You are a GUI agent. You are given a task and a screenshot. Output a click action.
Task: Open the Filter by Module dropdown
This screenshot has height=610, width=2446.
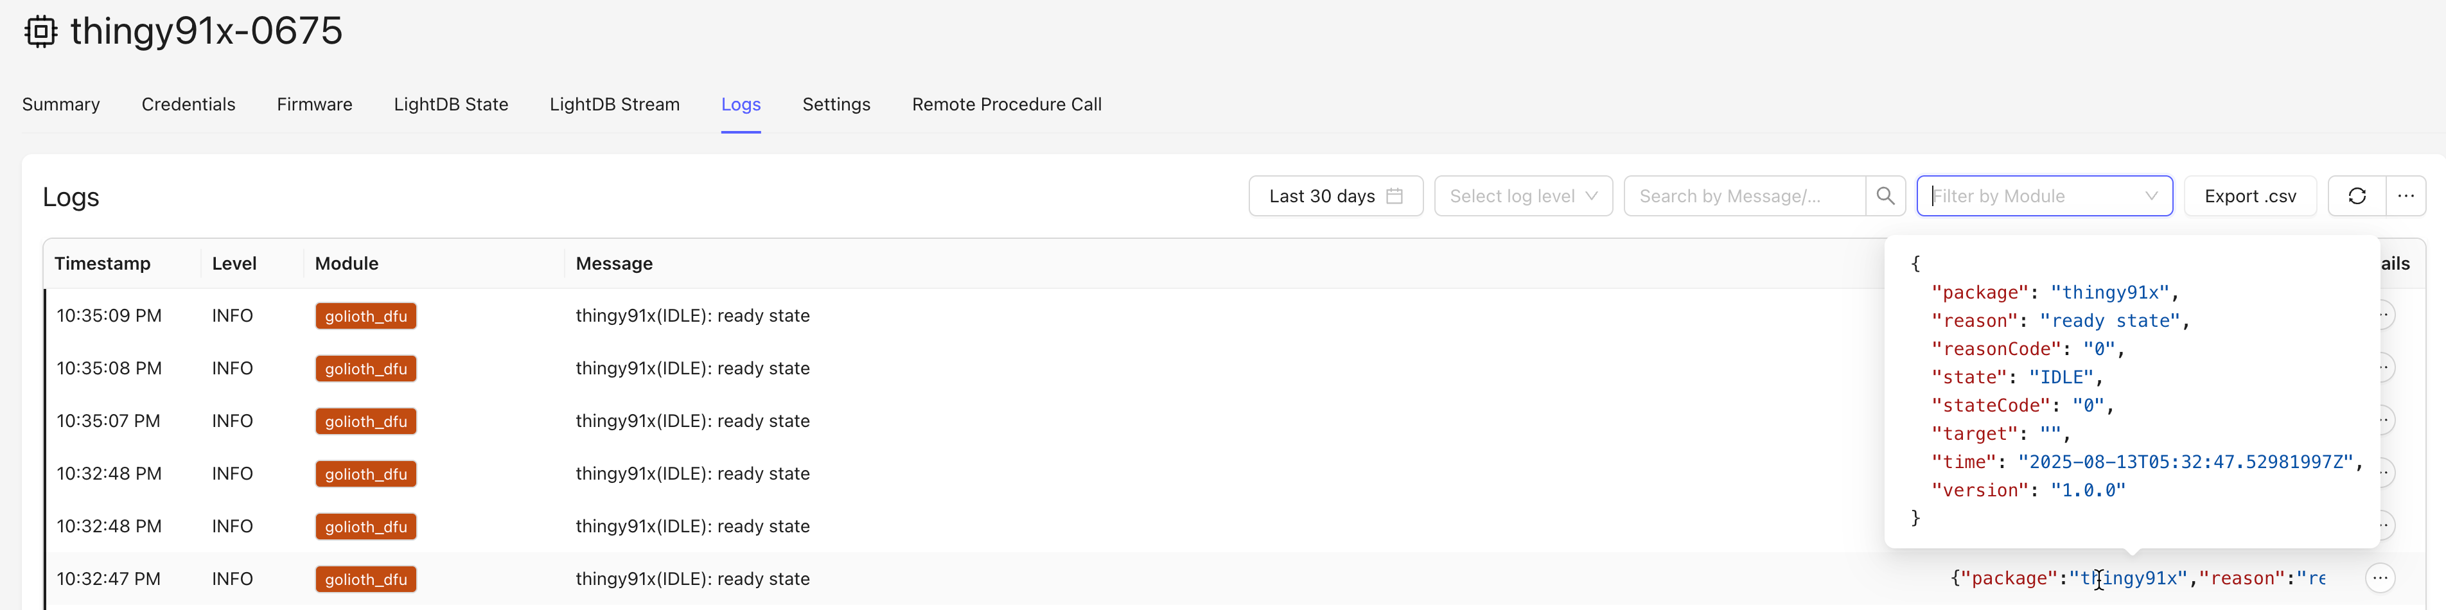point(2043,196)
